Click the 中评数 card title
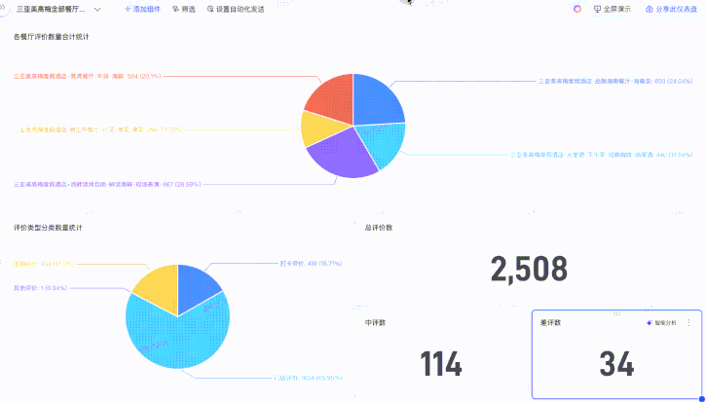 click(375, 323)
